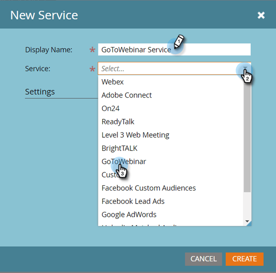Image resolution: width=276 pixels, height=273 pixels.
Task: Click the New Service dialog title
Action: (x=44, y=15)
